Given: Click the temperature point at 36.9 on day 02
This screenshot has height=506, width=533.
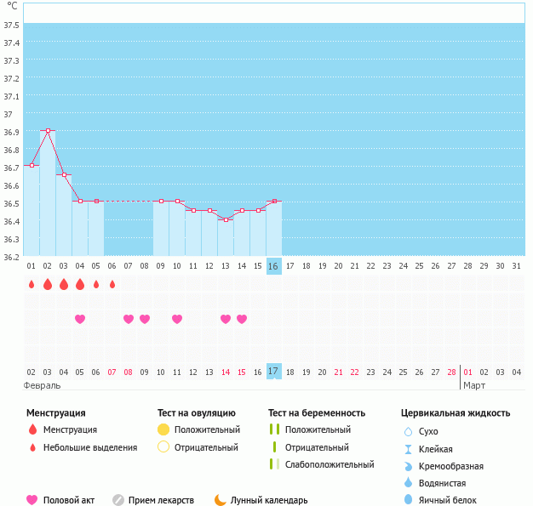Looking at the screenshot, I should point(48,131).
